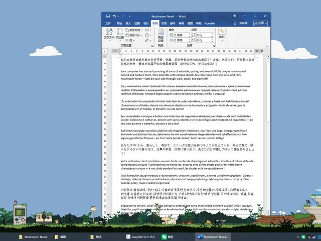Switch to Aseprite v1.3.15.5 in taskbar
321x241 pixels.
tap(140, 237)
